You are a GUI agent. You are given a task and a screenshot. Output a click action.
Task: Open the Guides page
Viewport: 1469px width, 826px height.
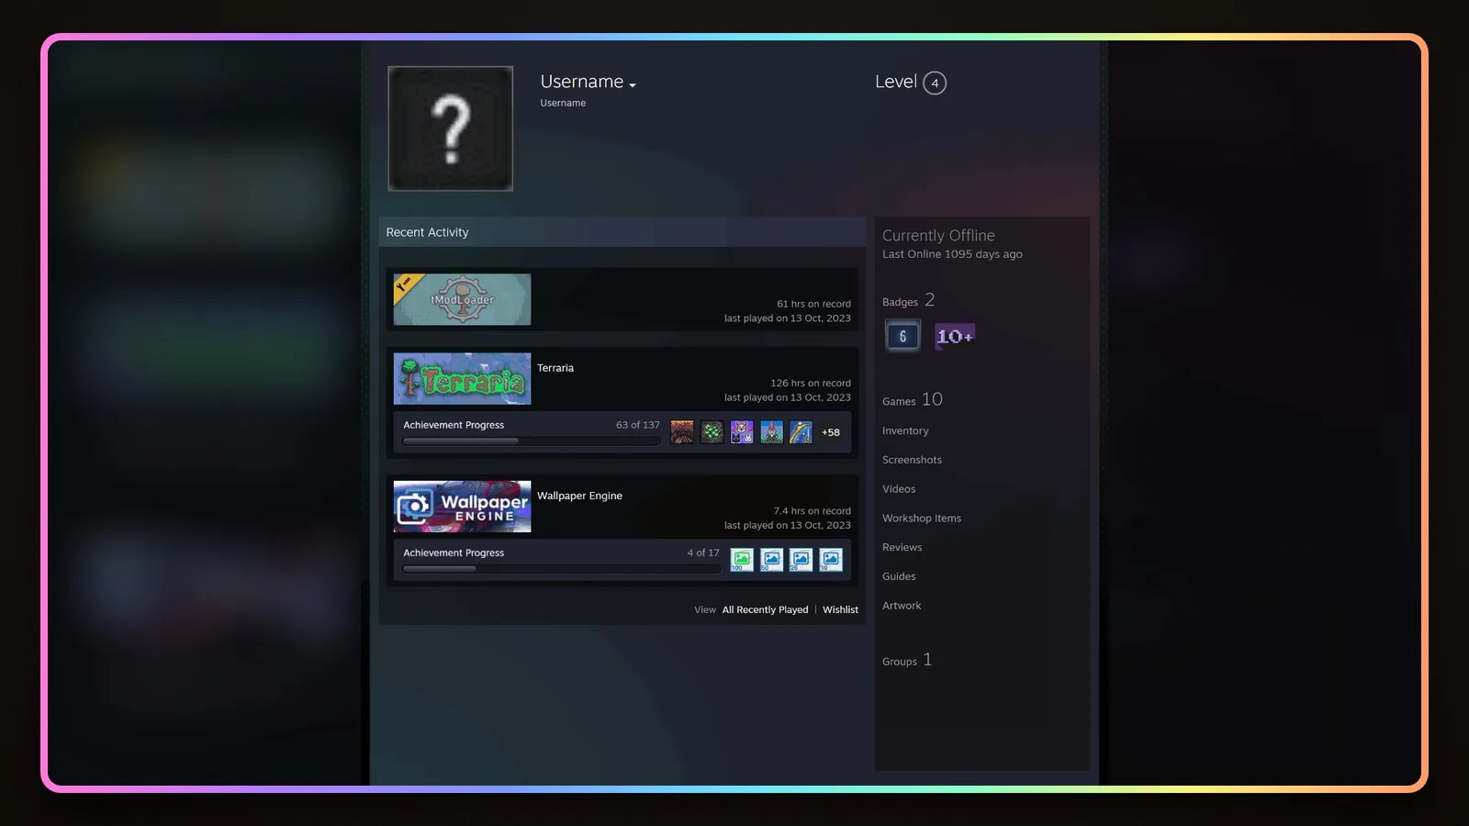(899, 576)
